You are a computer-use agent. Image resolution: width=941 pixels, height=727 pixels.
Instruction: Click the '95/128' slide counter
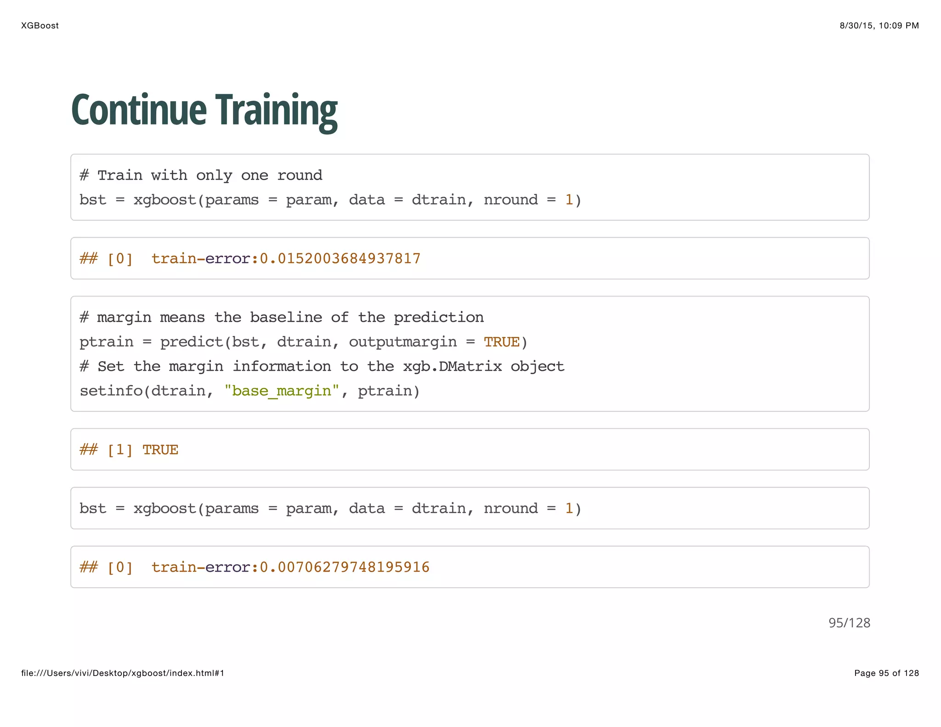[x=849, y=623]
